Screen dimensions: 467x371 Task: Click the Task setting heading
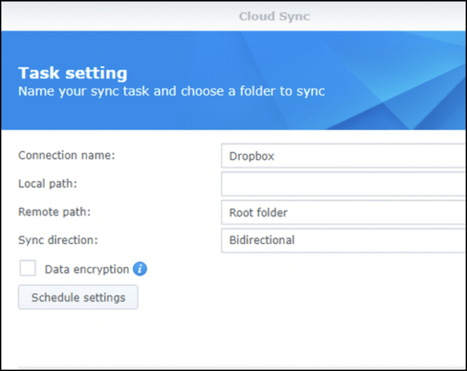coord(73,73)
